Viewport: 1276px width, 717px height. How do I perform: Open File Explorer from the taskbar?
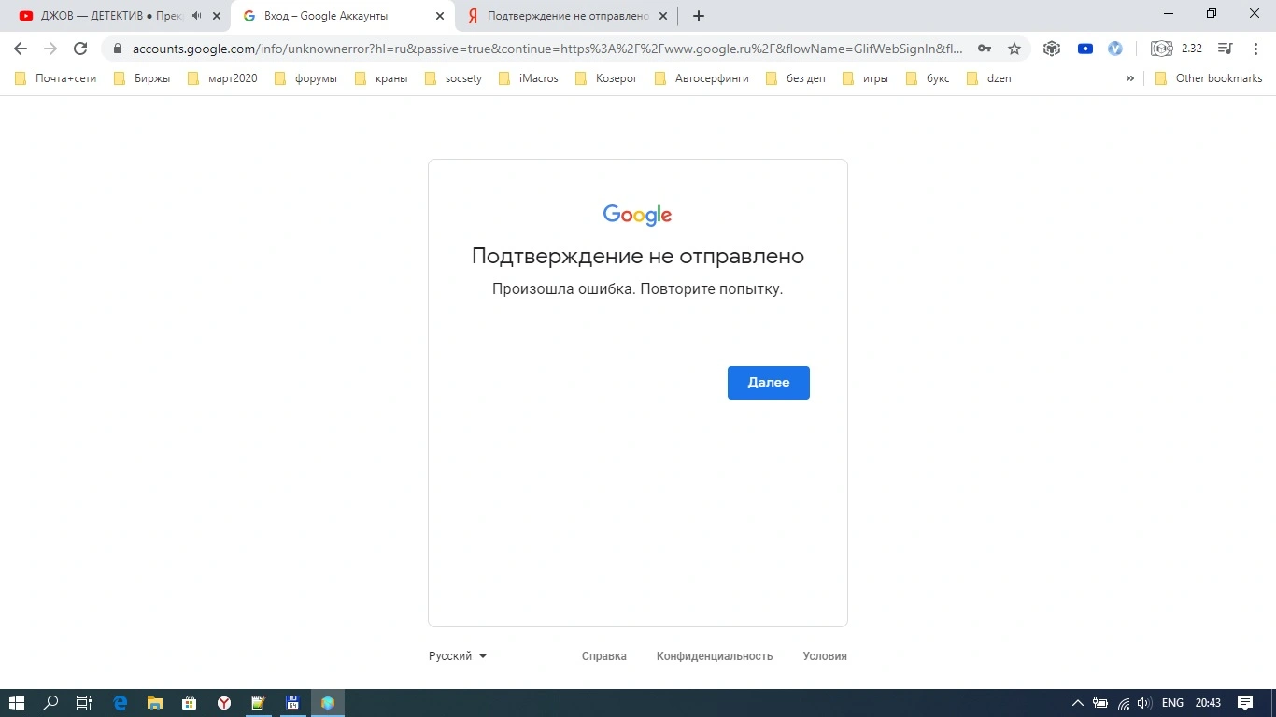point(154,703)
